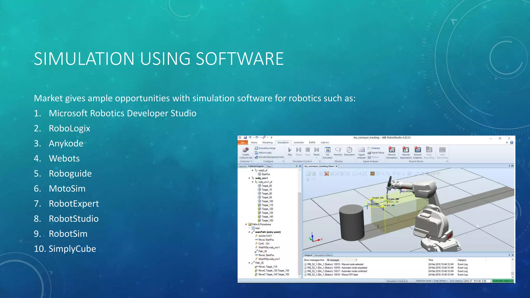Open the Snap Mode dropdown in status bar
Viewport: 530px width, 298px height.
tap(440, 281)
